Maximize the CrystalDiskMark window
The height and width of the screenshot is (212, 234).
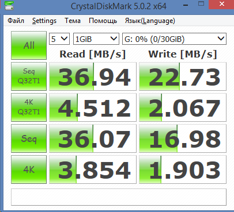pos(201,4)
